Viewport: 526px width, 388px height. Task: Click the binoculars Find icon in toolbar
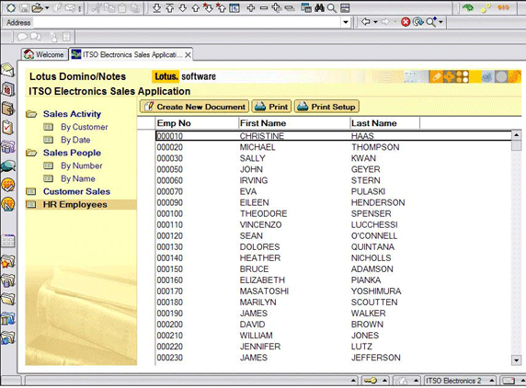319,7
